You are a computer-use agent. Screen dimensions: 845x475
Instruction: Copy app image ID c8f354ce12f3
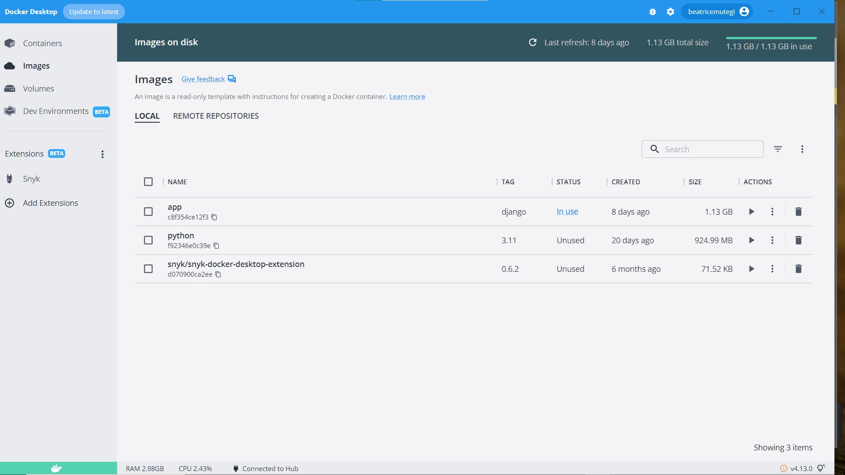(214, 217)
